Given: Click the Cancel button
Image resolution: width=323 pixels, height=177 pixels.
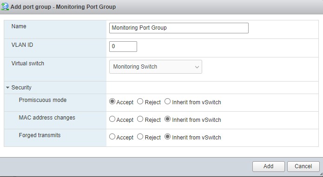Looking at the screenshot, I should 303,166.
